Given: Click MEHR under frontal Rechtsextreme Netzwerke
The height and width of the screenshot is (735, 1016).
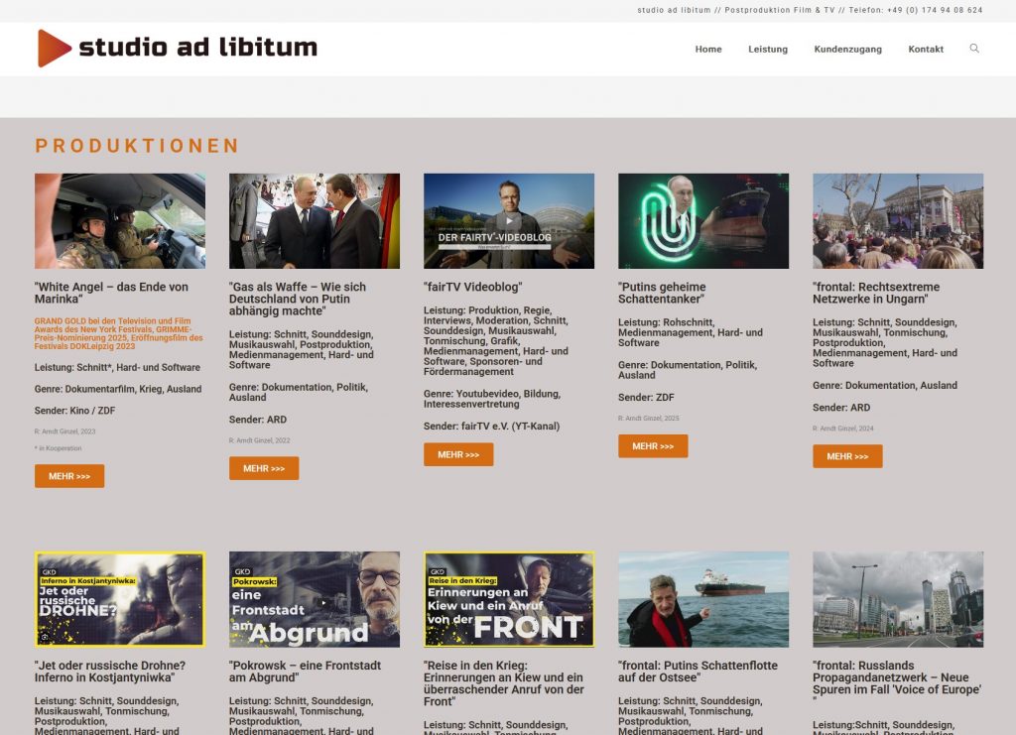Looking at the screenshot, I should point(847,456).
